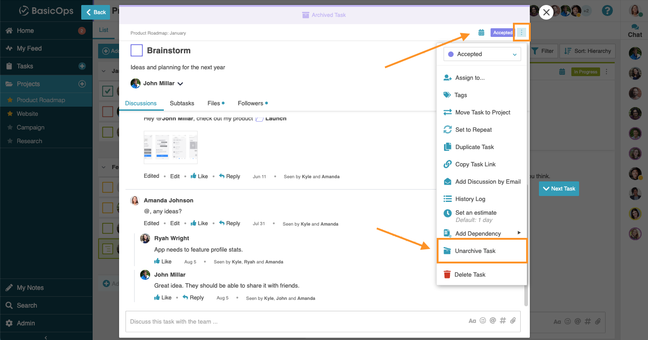Click the hashtag icon in discussion box

(503, 321)
